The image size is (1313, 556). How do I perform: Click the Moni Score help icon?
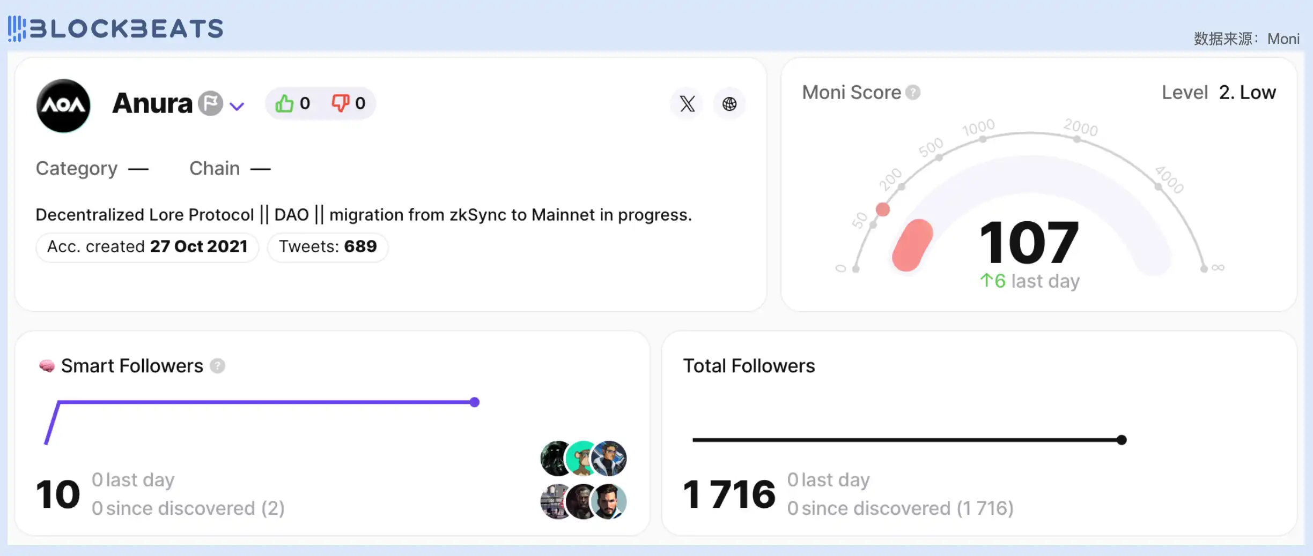pyautogui.click(x=913, y=93)
